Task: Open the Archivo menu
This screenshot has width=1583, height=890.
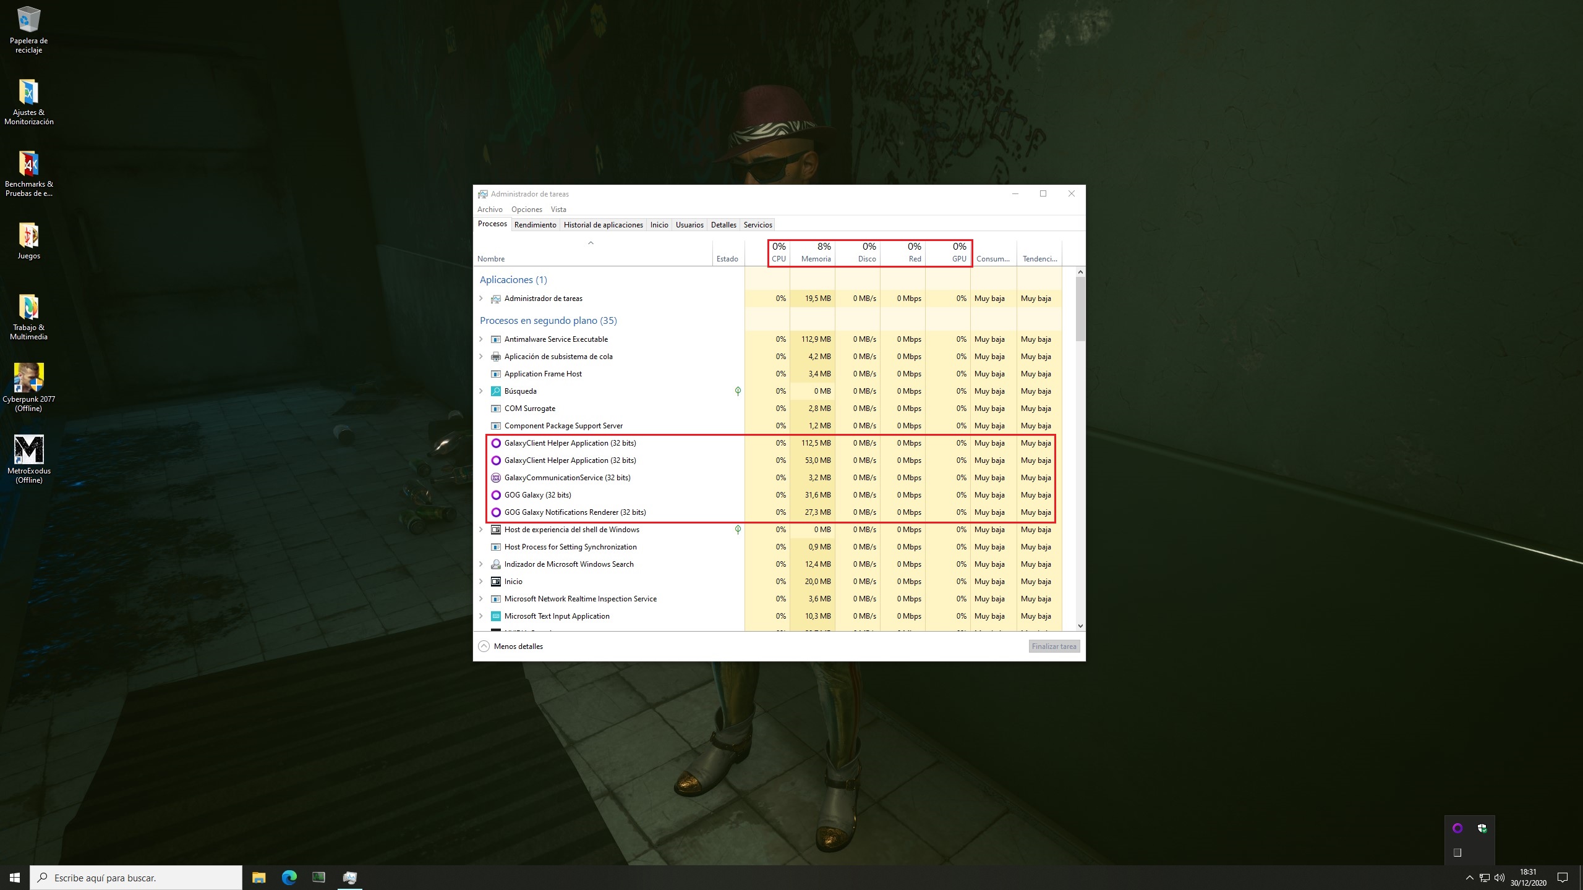Action: [490, 210]
